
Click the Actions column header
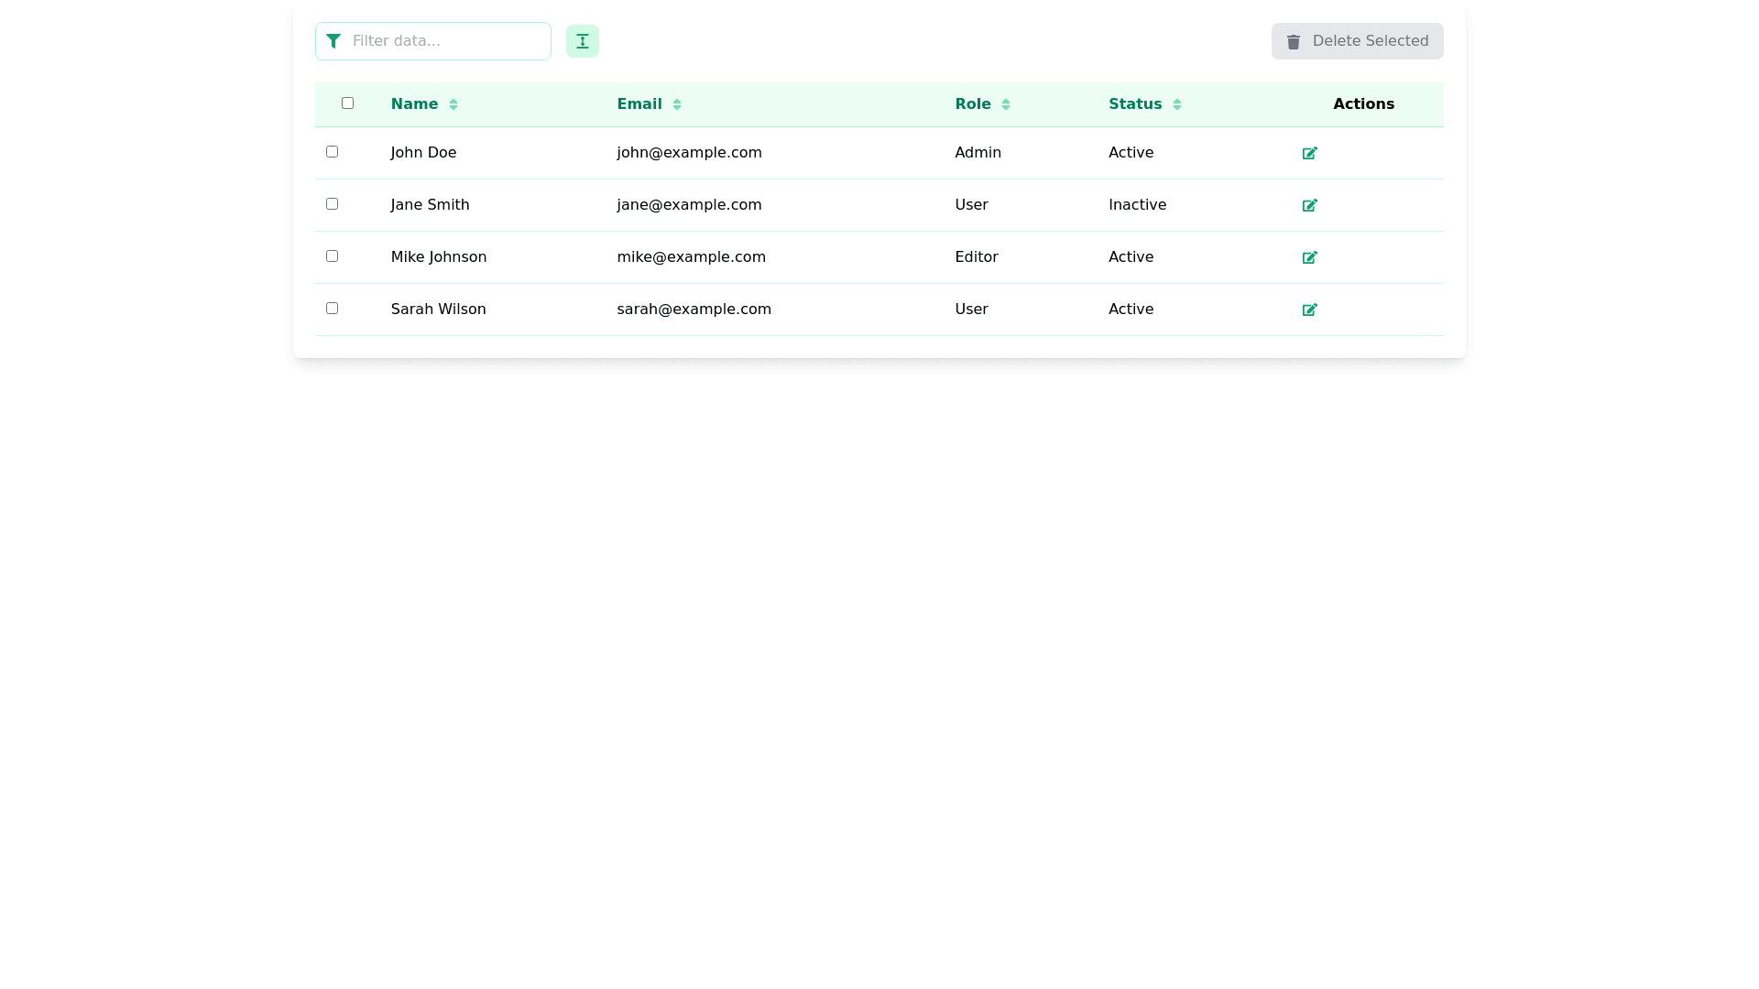tap(1363, 103)
